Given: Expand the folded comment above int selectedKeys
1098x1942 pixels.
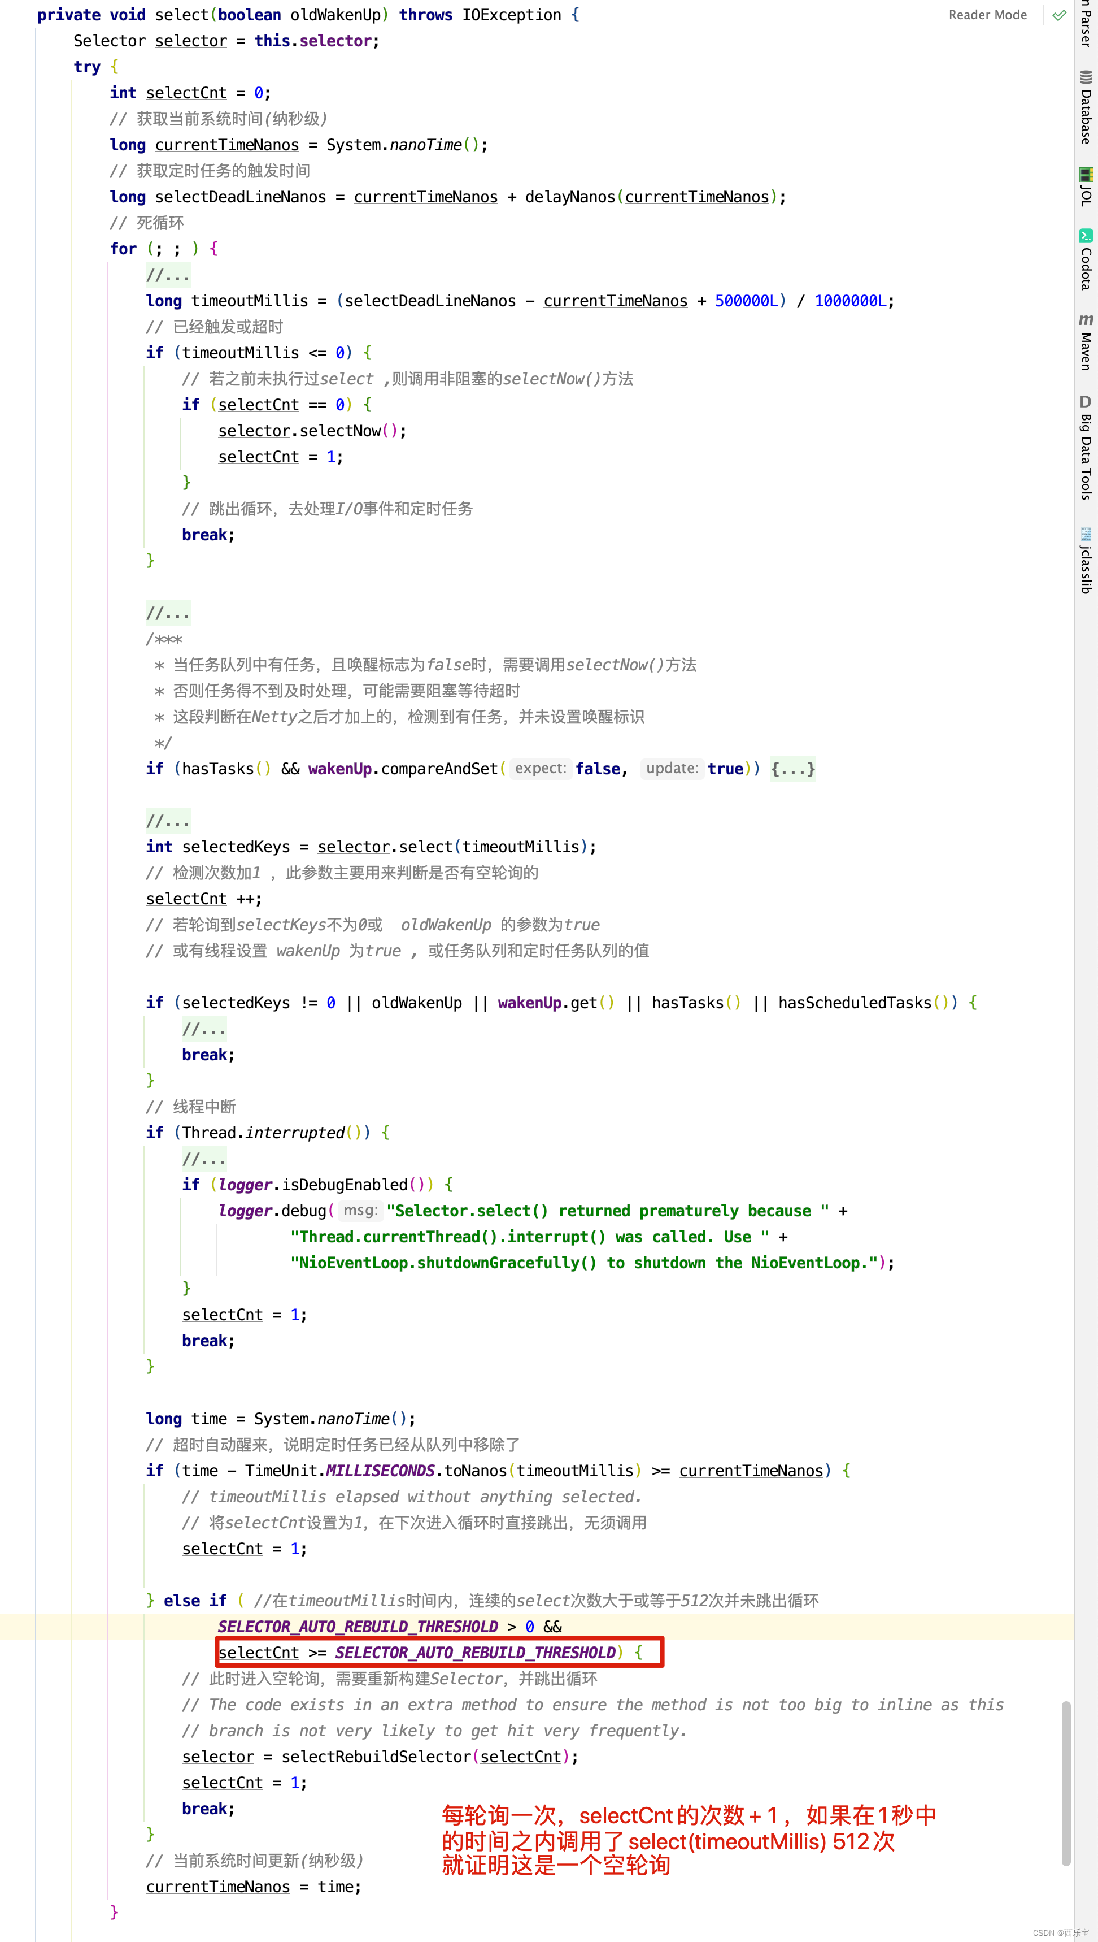Looking at the screenshot, I should tap(167, 821).
